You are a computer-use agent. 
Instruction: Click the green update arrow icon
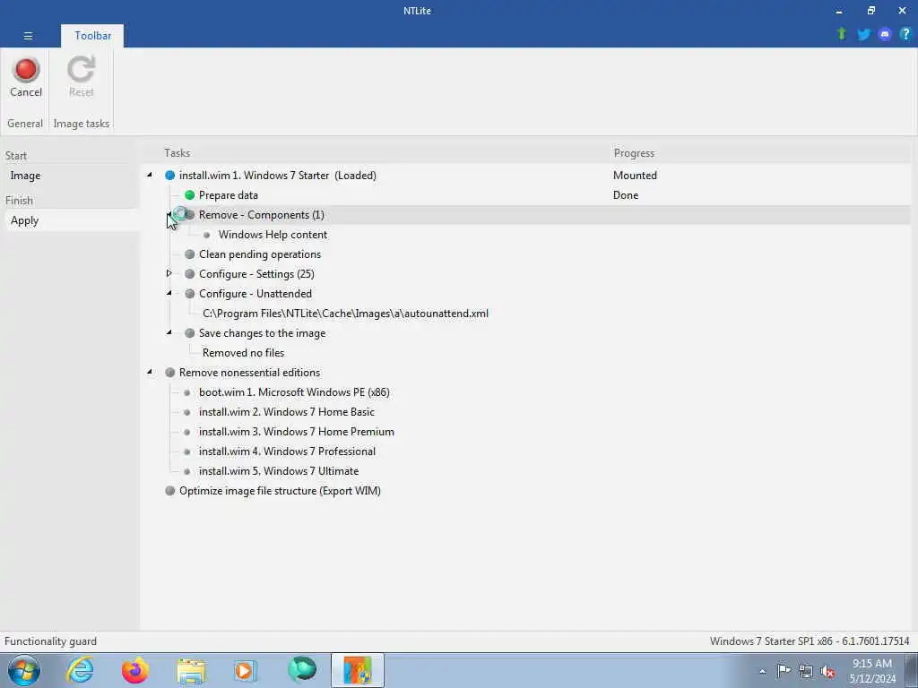[x=842, y=34]
